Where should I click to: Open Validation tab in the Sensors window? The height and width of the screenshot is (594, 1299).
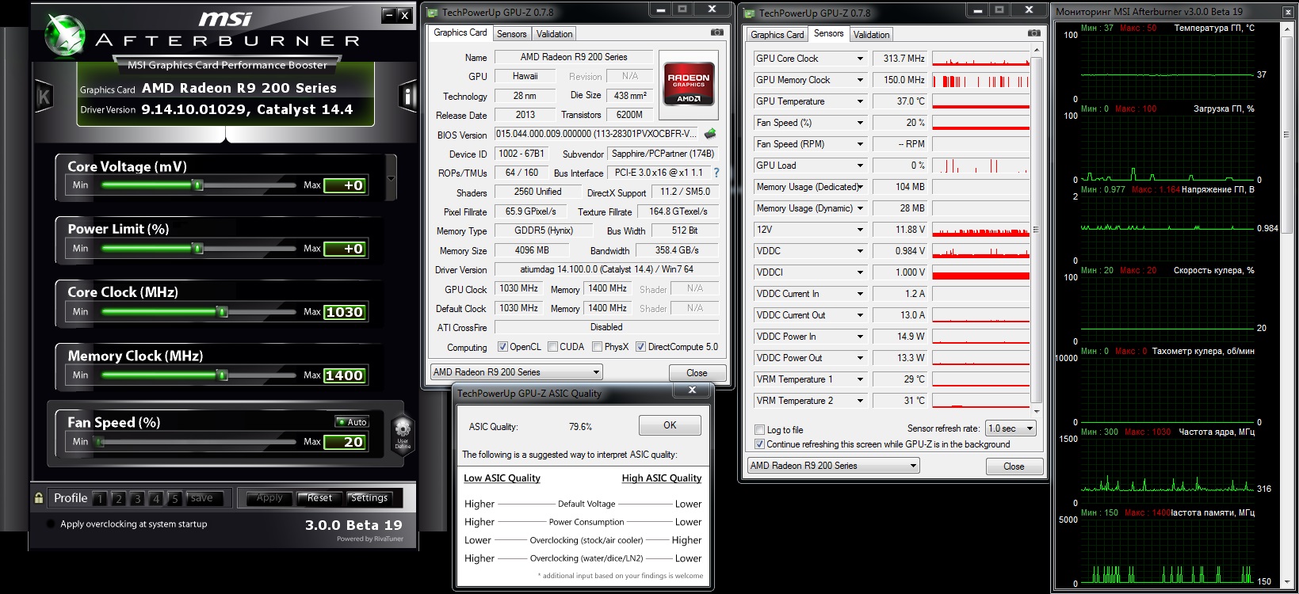(871, 35)
